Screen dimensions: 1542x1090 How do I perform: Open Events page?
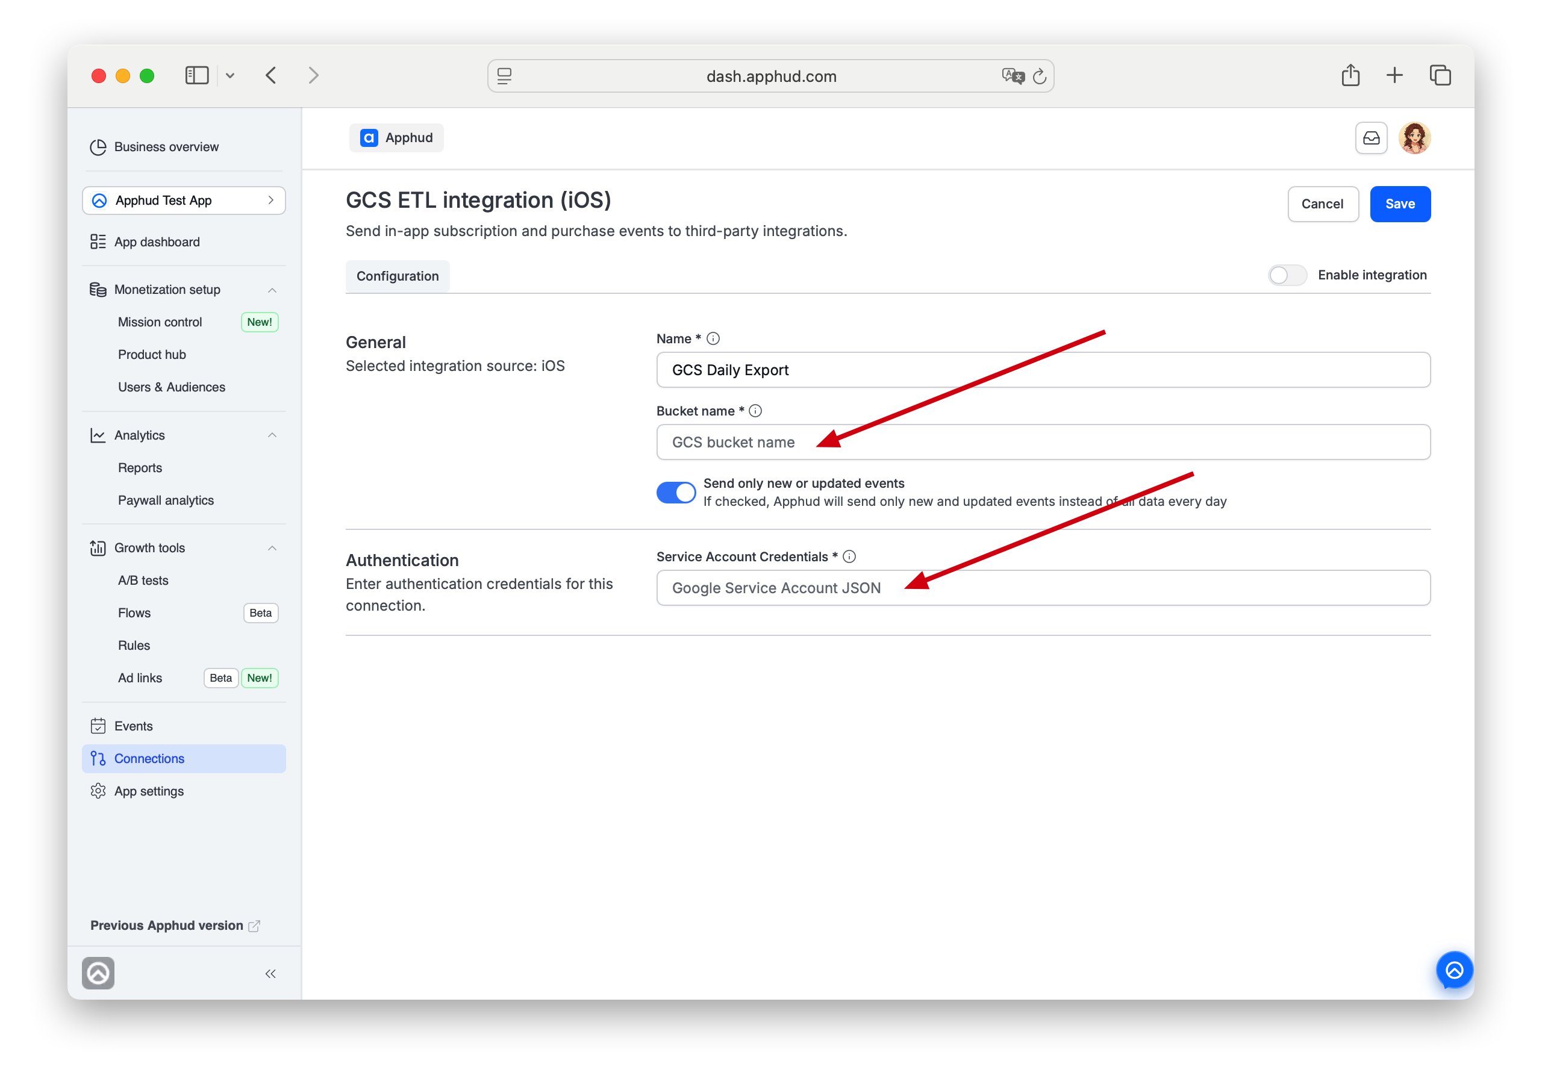[x=133, y=726]
